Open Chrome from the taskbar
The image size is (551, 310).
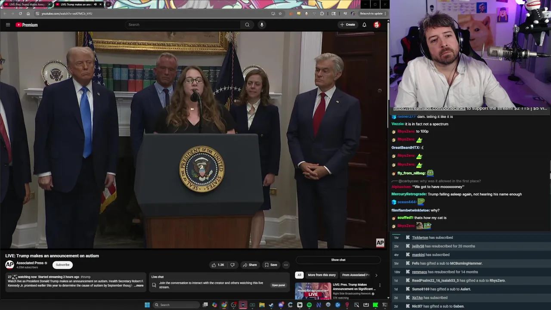click(x=224, y=305)
